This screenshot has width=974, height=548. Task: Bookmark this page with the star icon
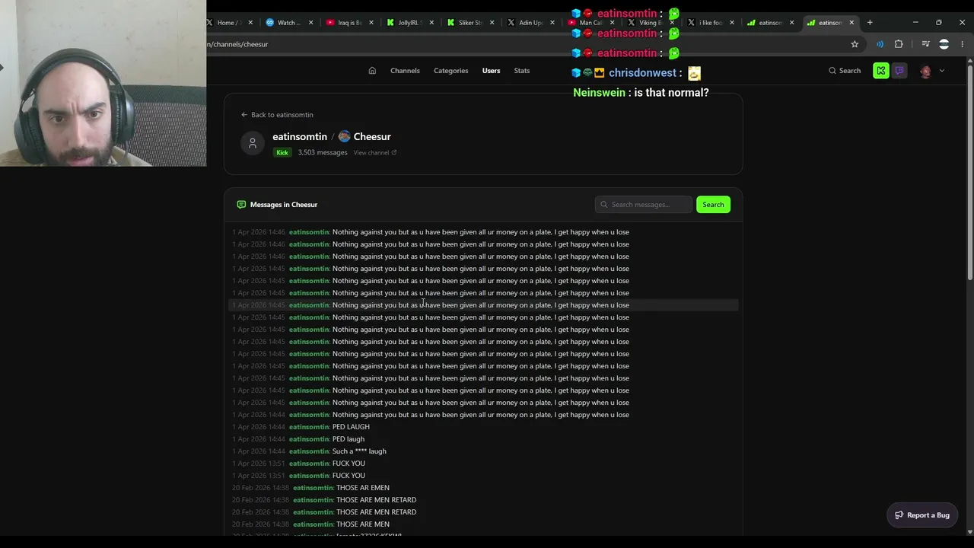pyautogui.click(x=855, y=44)
